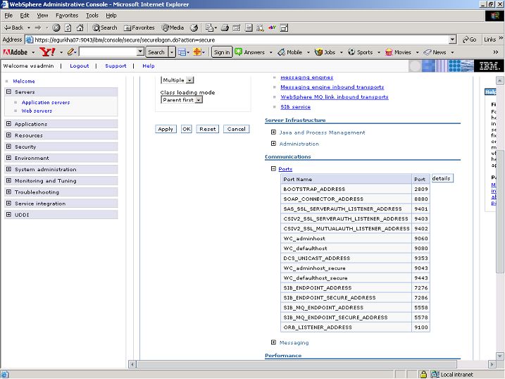505x379 pixels.
Task: Expand the Applications navigation section
Action: 8,124
